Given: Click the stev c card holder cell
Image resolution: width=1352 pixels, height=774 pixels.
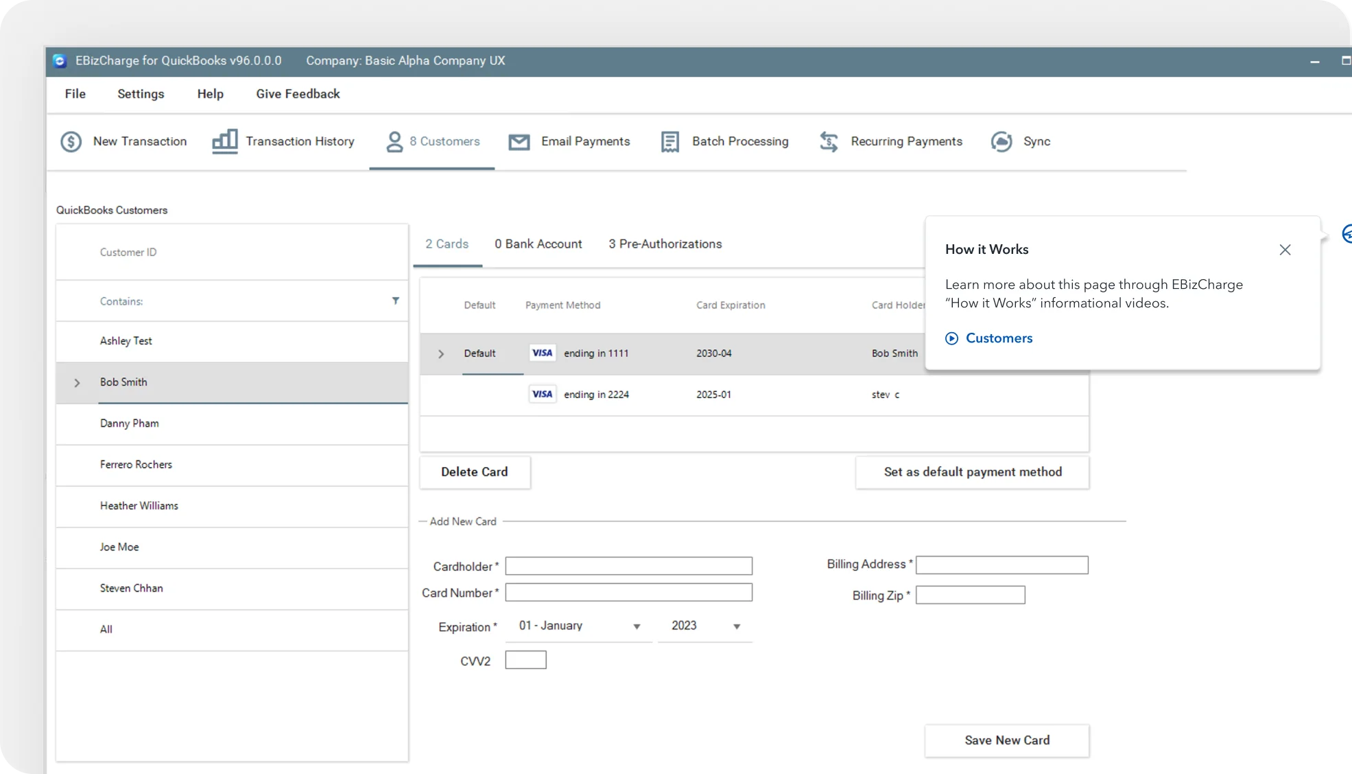Looking at the screenshot, I should (x=885, y=395).
